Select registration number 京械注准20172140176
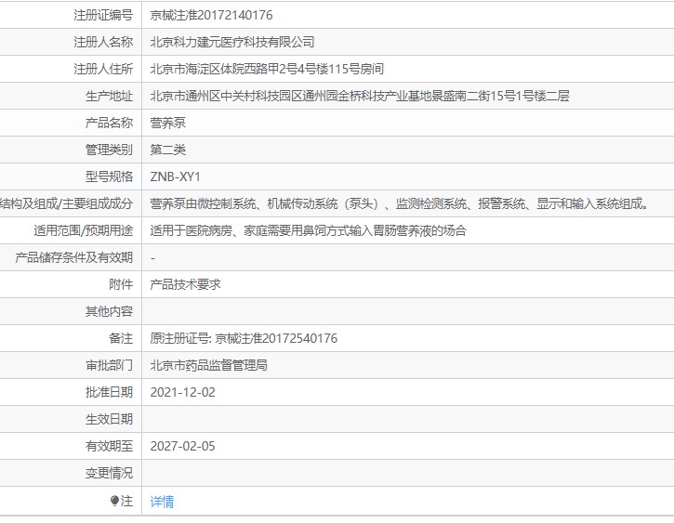Image resolution: width=674 pixels, height=523 pixels. (211, 15)
